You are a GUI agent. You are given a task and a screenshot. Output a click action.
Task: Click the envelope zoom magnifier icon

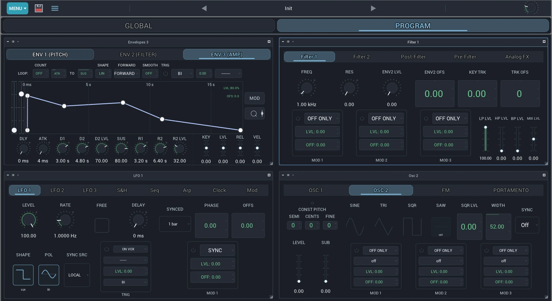point(254,114)
